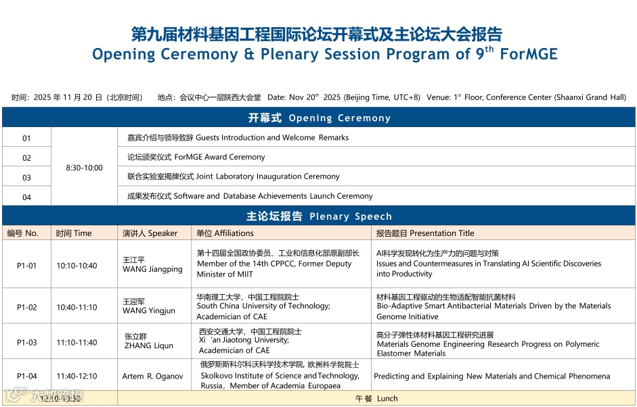This screenshot has height=407, width=637.
Task: Click Guests Introduction and Welcome Remarks row
Action: point(376,137)
